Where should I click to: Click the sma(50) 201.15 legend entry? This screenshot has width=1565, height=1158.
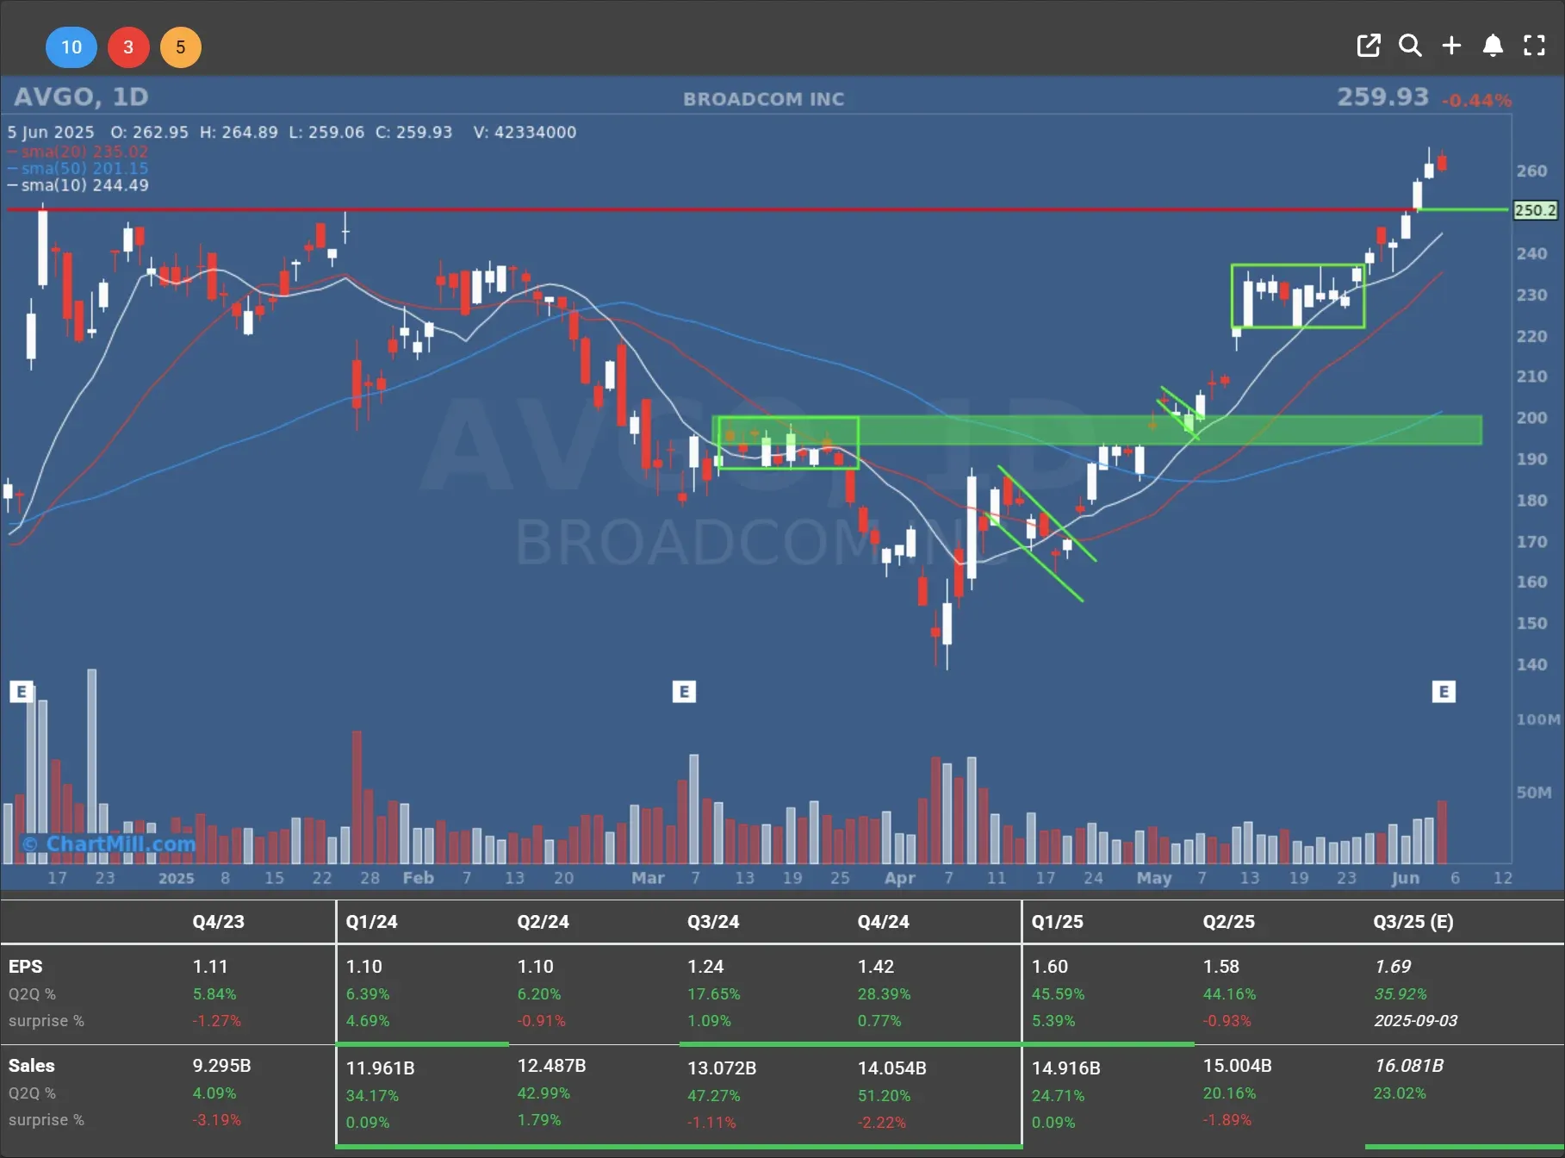tap(78, 168)
